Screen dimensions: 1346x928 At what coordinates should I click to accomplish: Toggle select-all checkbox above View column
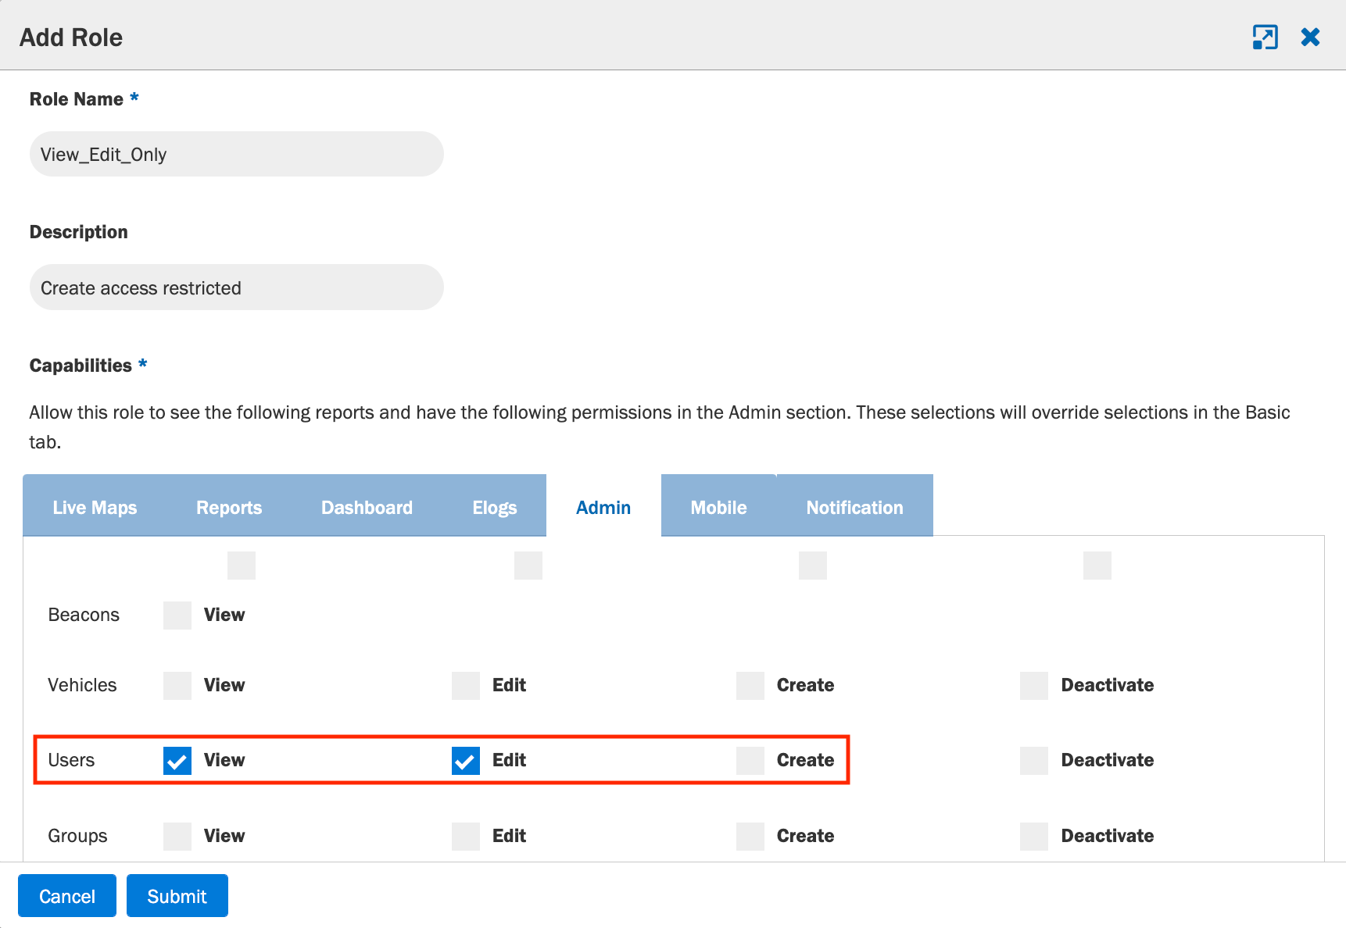(x=242, y=566)
